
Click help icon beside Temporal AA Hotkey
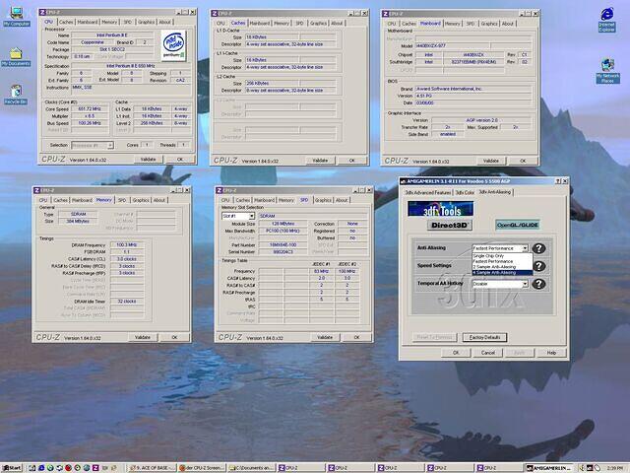click(539, 283)
